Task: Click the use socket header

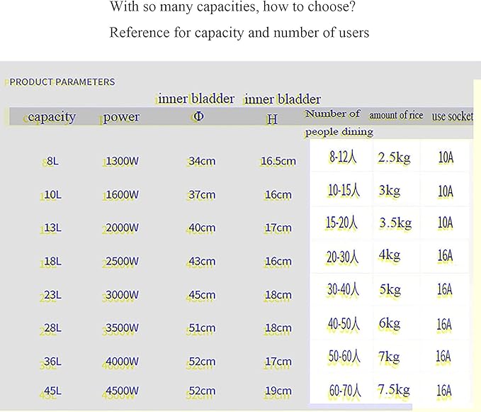Action: [x=453, y=116]
